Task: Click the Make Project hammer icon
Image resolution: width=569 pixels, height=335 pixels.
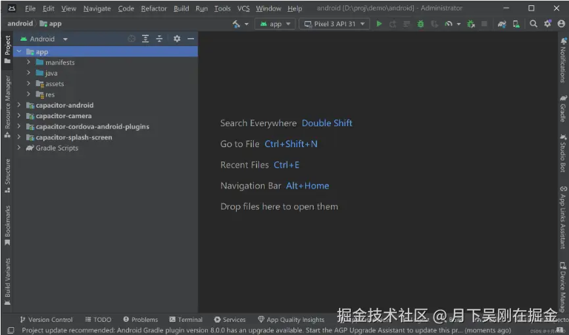Action: (x=236, y=24)
